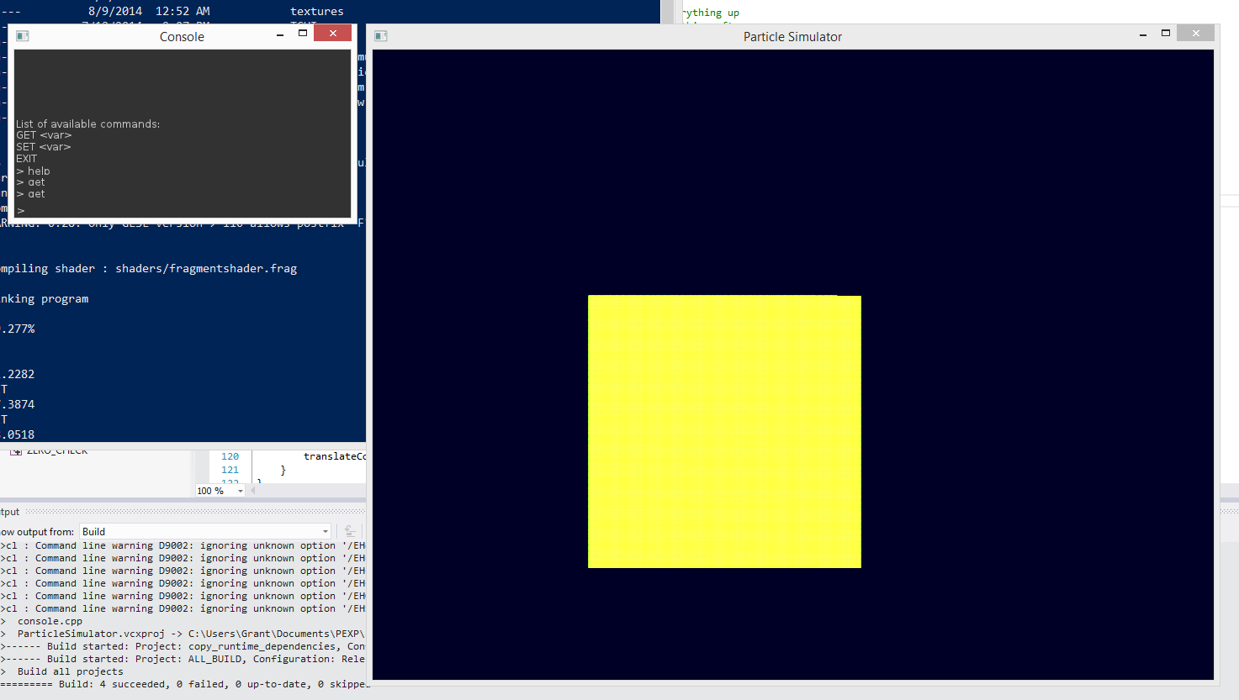Click the Console window title bar
Screen dimensions: 1239x700
point(182,36)
